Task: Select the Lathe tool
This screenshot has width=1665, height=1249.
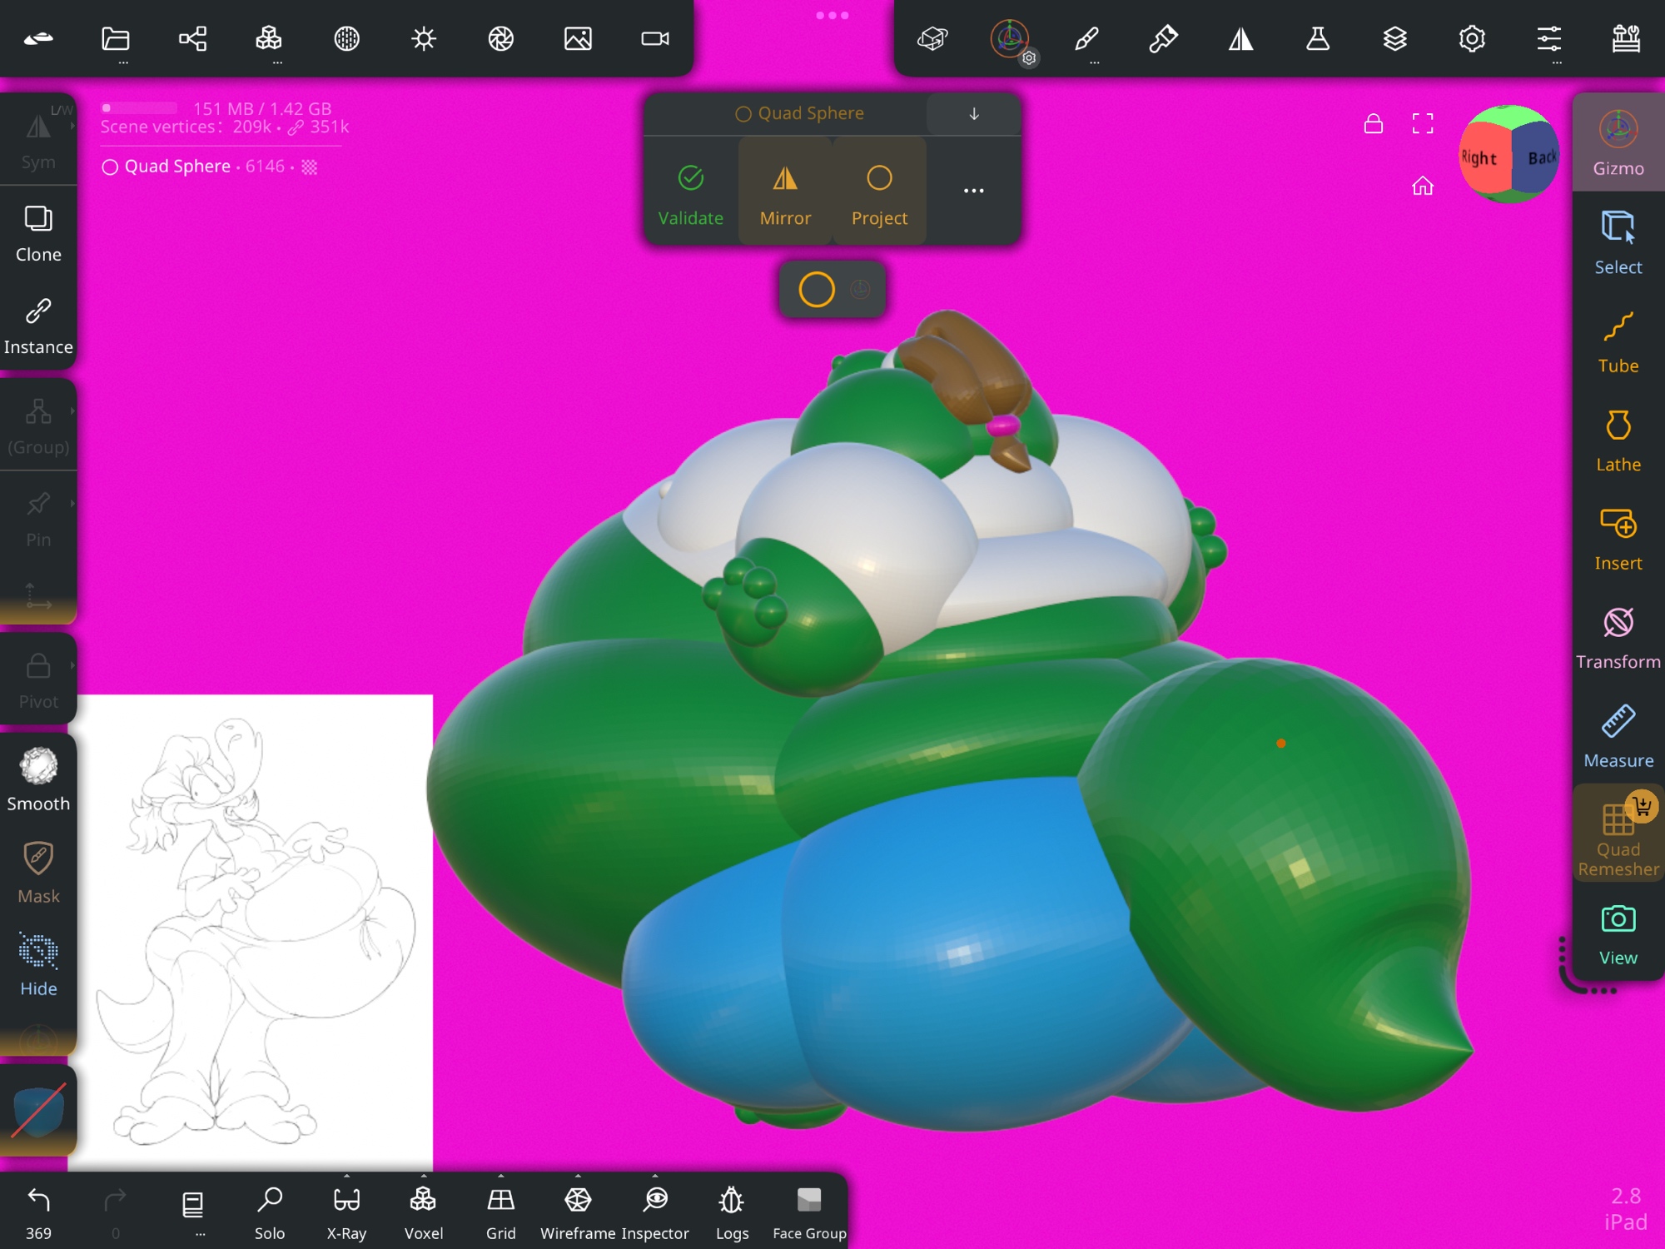Action: [x=1617, y=441]
